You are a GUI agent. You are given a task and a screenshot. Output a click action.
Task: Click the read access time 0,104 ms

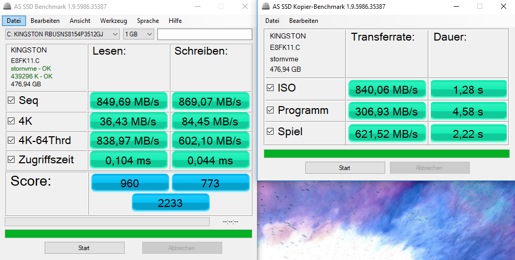128,160
